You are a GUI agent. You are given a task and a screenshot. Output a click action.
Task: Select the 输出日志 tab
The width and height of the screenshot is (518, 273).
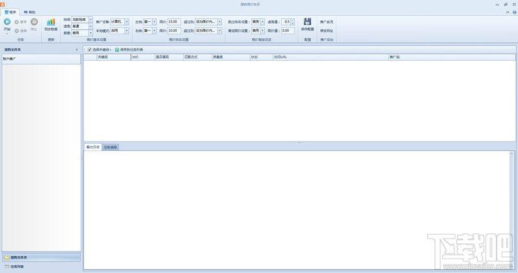[x=93, y=147]
